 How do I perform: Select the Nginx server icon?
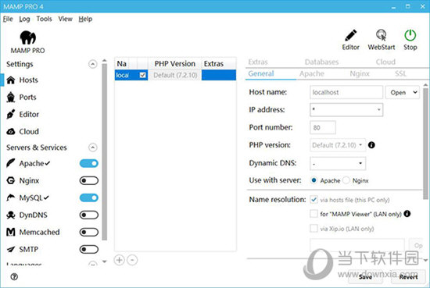11,181
